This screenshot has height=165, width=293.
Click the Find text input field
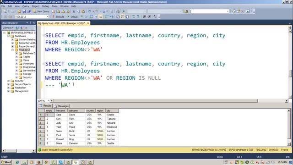208,11
